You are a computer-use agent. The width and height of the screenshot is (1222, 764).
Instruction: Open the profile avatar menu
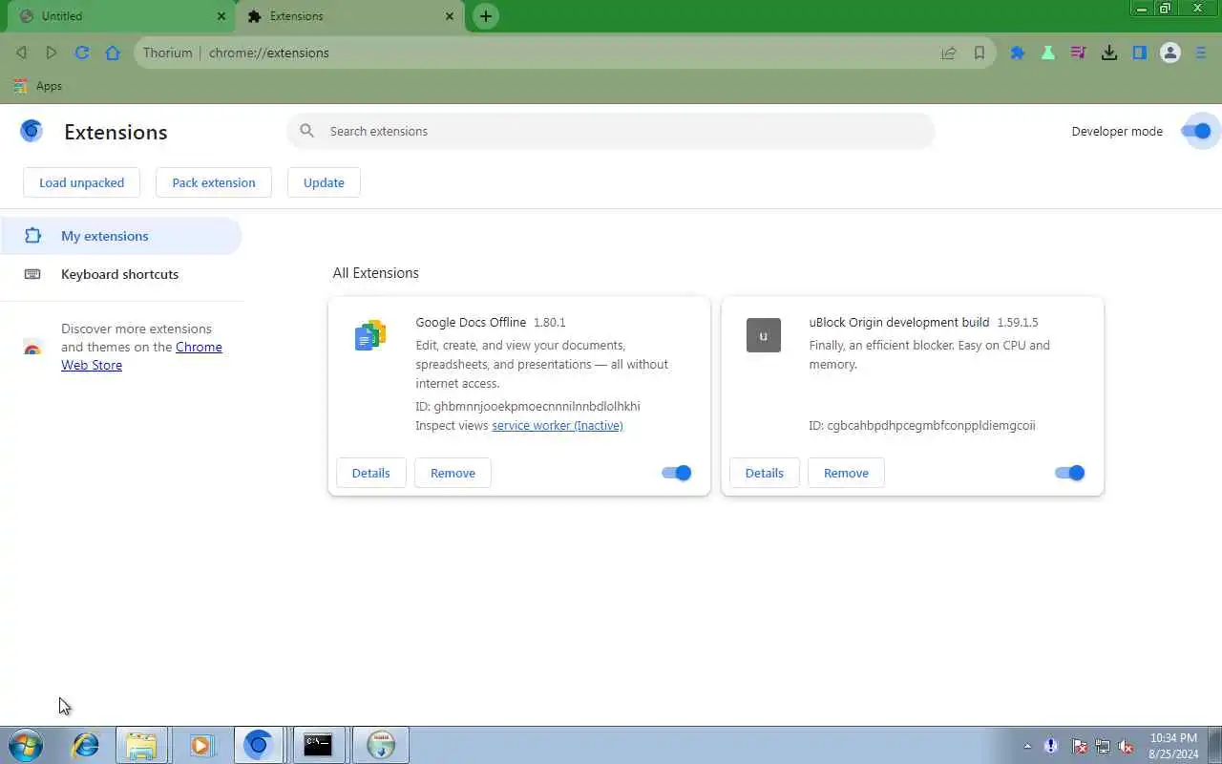[1170, 53]
